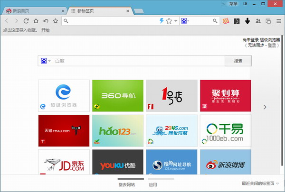Switch to the 新浪首页 tab
This screenshot has width=285, height=192.
pyautogui.click(x=34, y=11)
